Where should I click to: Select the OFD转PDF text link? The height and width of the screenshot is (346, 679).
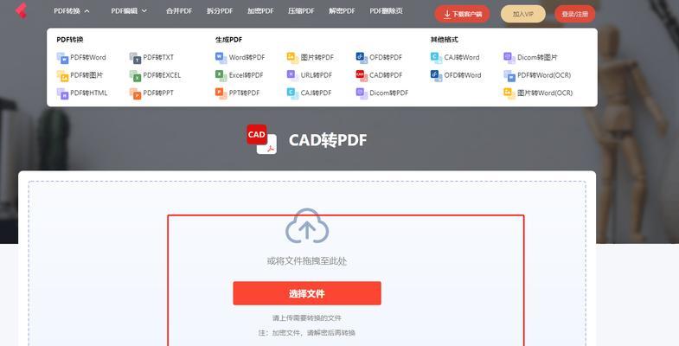coord(386,58)
